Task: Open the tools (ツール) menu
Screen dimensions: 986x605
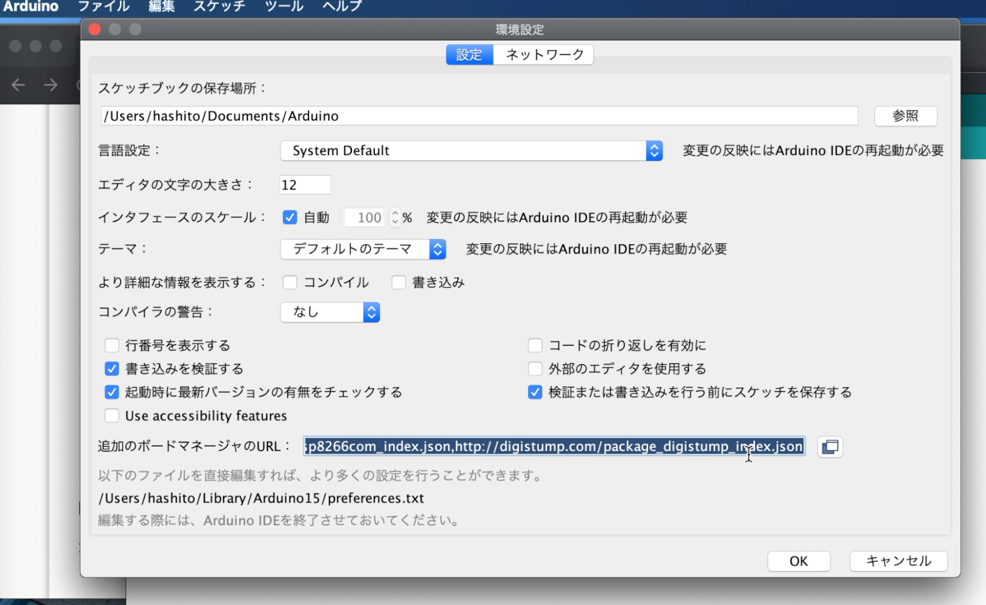Action: point(284,6)
